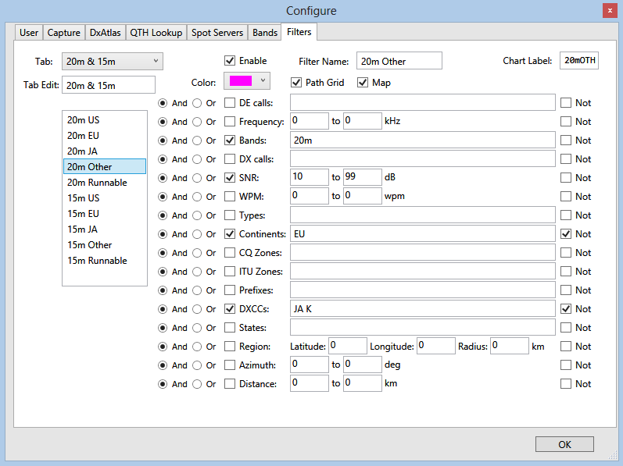This screenshot has width=623, height=466.
Task: Select Or radio for DXCCs row
Action: point(197,309)
